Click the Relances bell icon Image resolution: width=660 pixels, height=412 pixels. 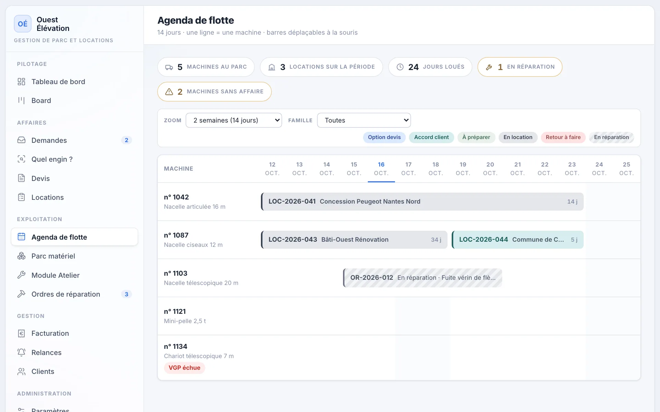click(x=21, y=352)
